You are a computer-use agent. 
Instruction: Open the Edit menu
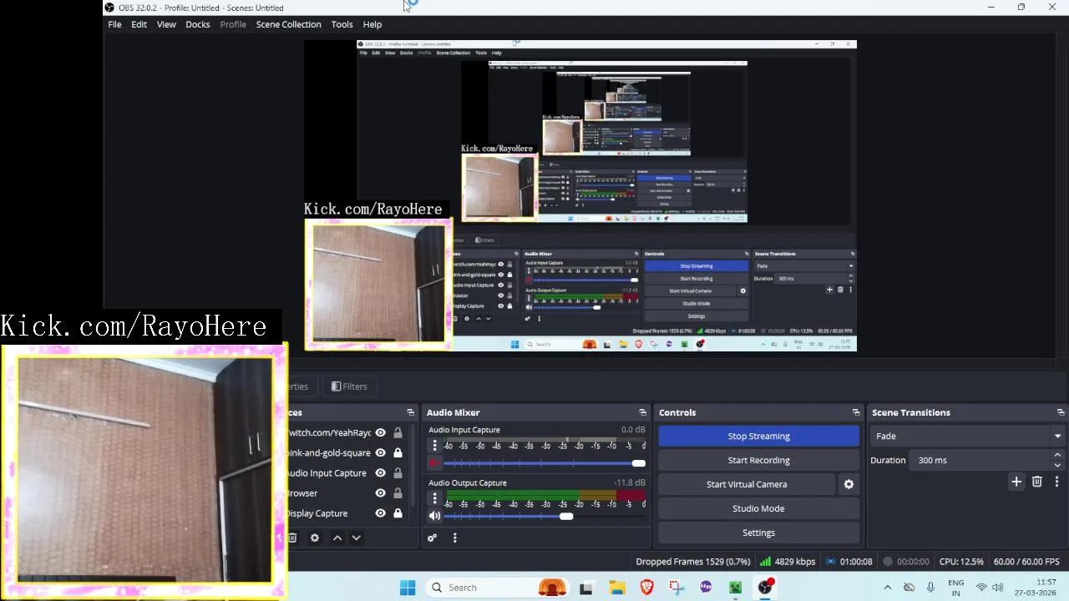(139, 24)
